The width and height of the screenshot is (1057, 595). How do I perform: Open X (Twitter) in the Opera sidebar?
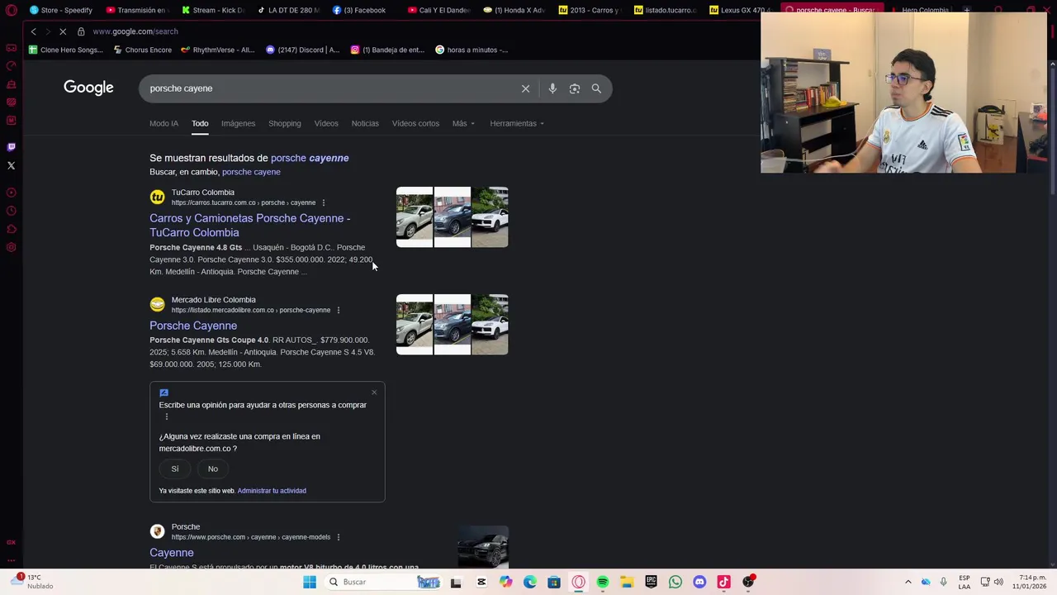(x=11, y=165)
